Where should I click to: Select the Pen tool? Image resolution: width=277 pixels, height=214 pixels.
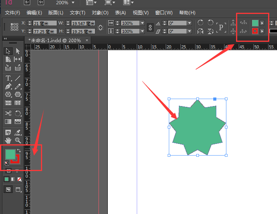pos(8,86)
